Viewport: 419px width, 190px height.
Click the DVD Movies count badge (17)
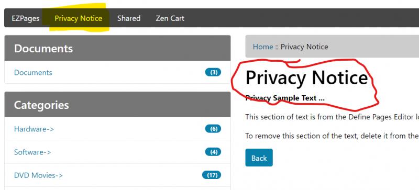click(x=212, y=175)
